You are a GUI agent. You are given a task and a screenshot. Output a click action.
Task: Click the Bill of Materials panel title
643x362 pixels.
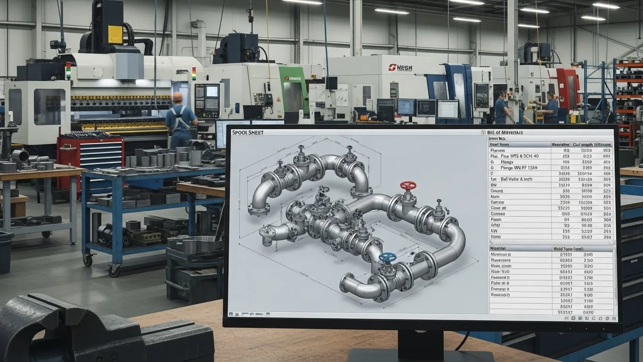(506, 133)
